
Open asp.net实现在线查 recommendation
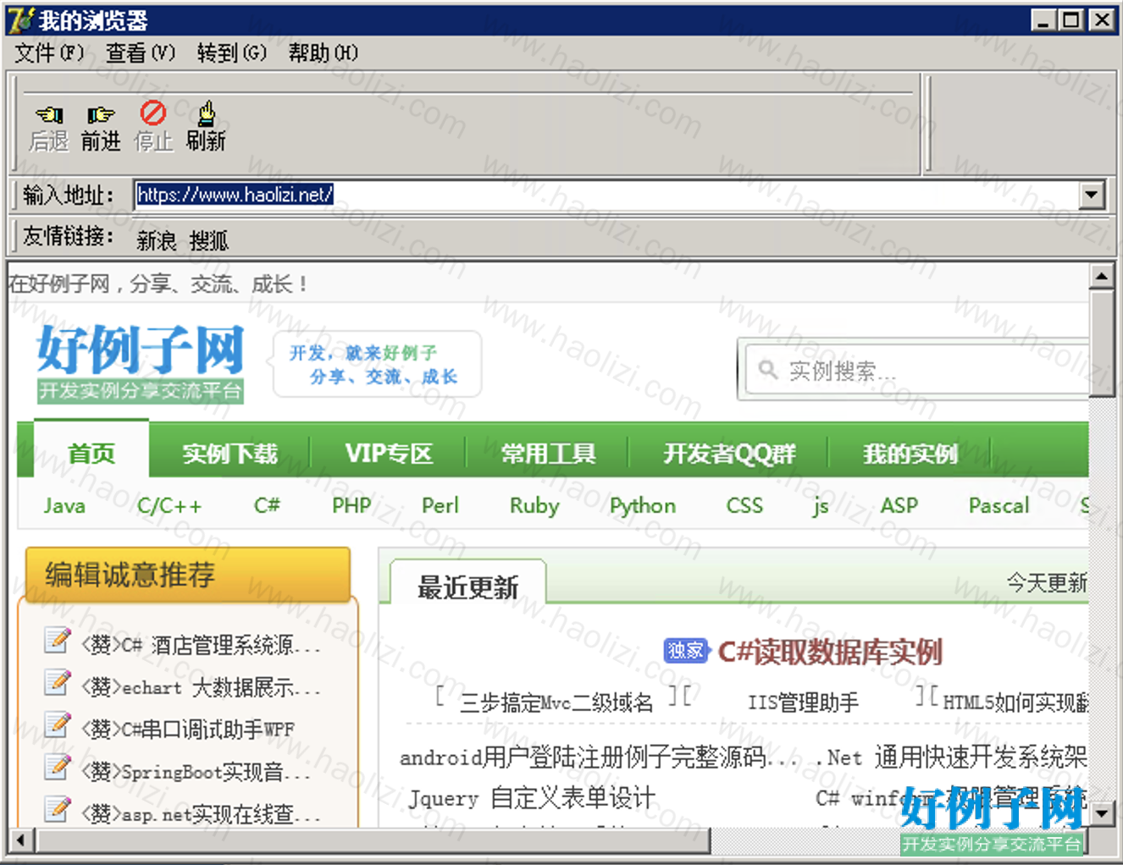(x=201, y=814)
